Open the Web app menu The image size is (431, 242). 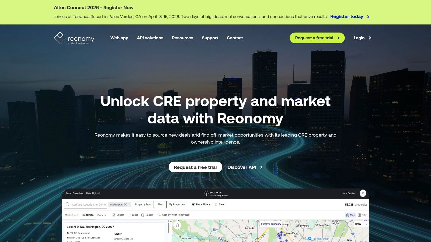pyautogui.click(x=119, y=38)
